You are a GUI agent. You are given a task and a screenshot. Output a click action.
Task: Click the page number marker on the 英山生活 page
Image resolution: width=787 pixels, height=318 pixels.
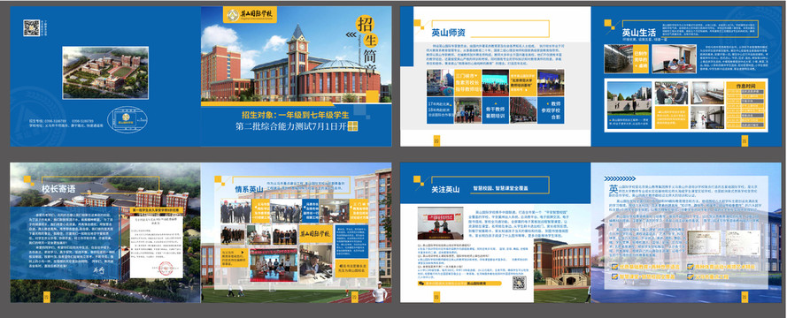point(745,141)
